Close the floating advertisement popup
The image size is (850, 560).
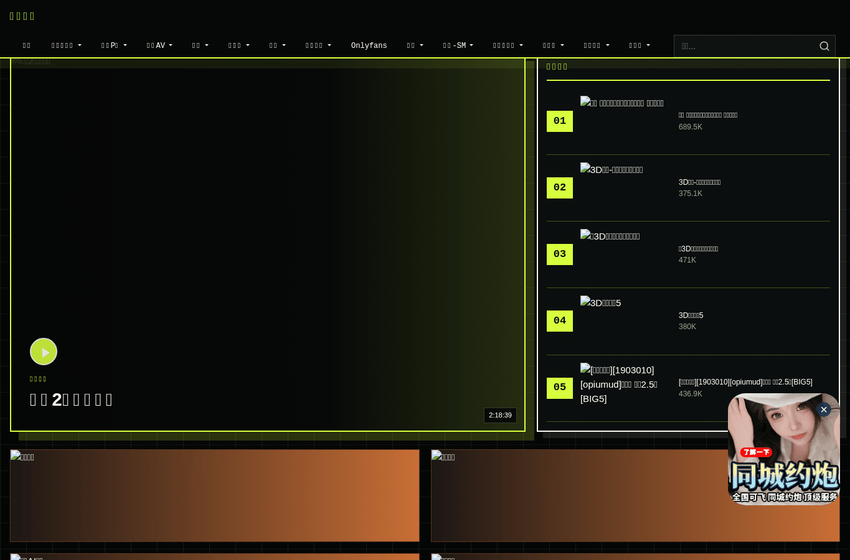(x=824, y=409)
